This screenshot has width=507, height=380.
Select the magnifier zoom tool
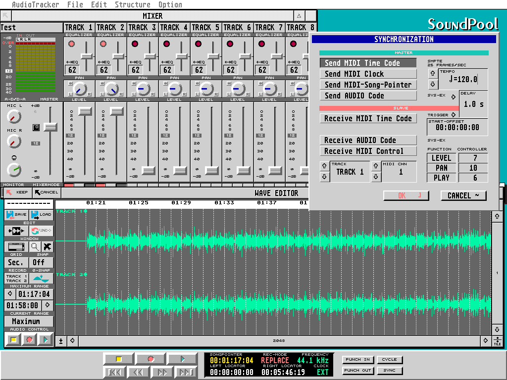click(x=35, y=246)
